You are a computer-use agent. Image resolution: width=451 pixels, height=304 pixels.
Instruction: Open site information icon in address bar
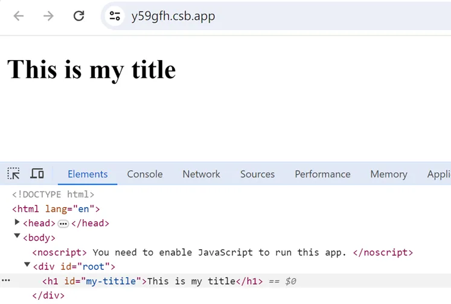point(115,16)
